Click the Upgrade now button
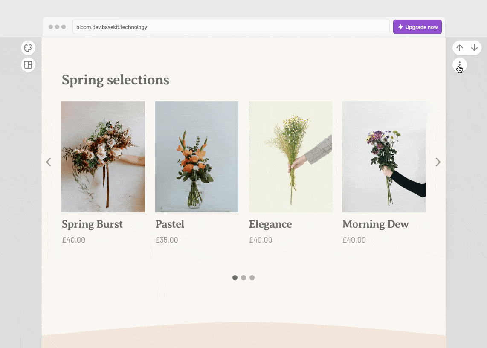 coord(417,27)
